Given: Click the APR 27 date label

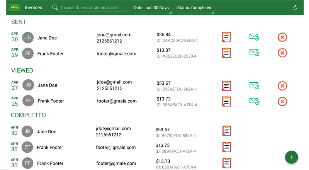Looking at the screenshot, I should (x=15, y=86).
